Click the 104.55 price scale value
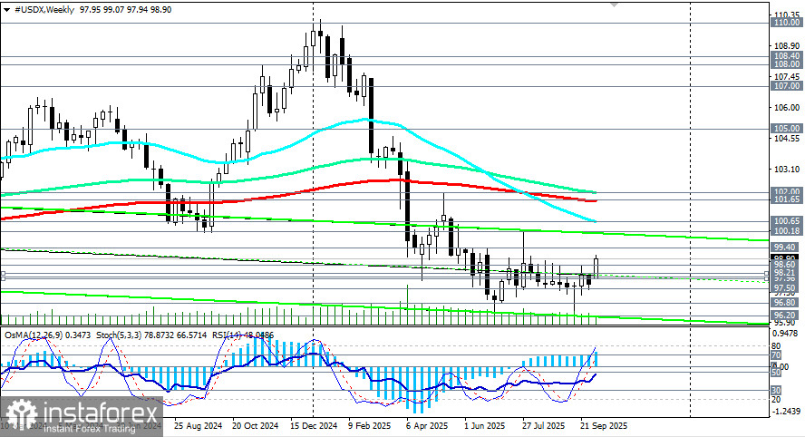Screen dimensions: 805x437 coord(787,139)
